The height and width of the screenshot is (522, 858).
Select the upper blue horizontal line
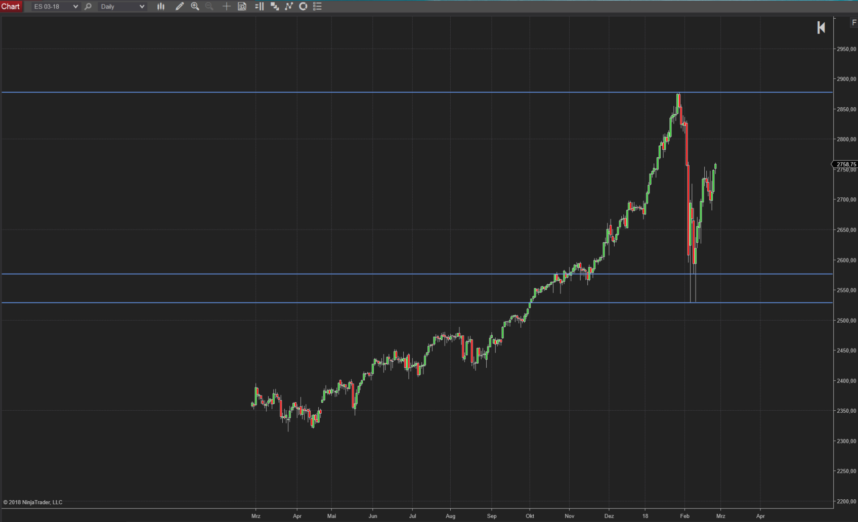coord(417,93)
